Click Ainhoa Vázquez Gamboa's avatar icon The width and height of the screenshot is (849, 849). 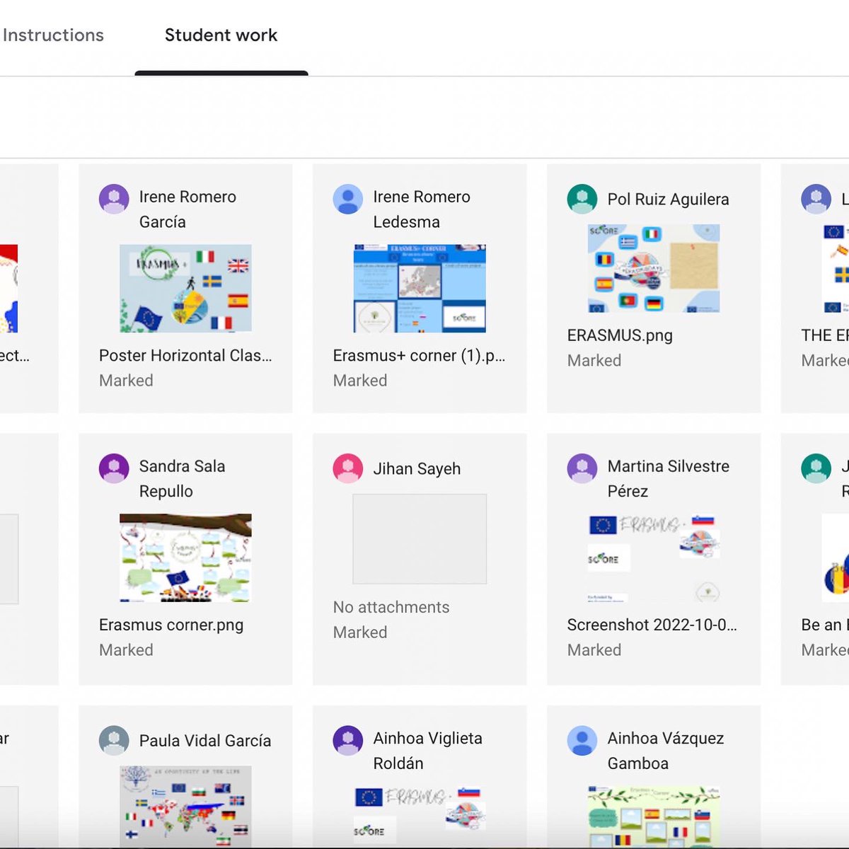point(582,740)
